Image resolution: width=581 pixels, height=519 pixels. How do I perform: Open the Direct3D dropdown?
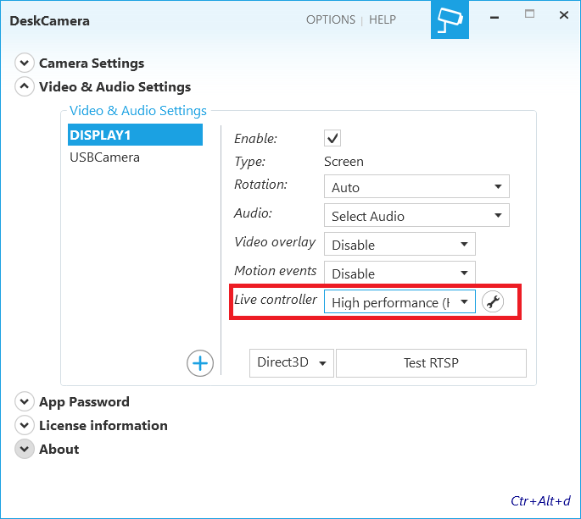(291, 363)
